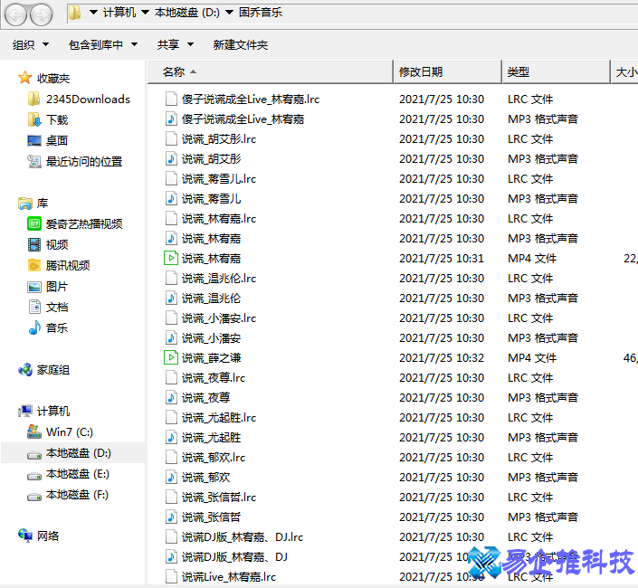The image size is (638, 588).
Task: Select file 傻子说谎成全Live_林宥嘉.lrc
Action: (x=251, y=100)
